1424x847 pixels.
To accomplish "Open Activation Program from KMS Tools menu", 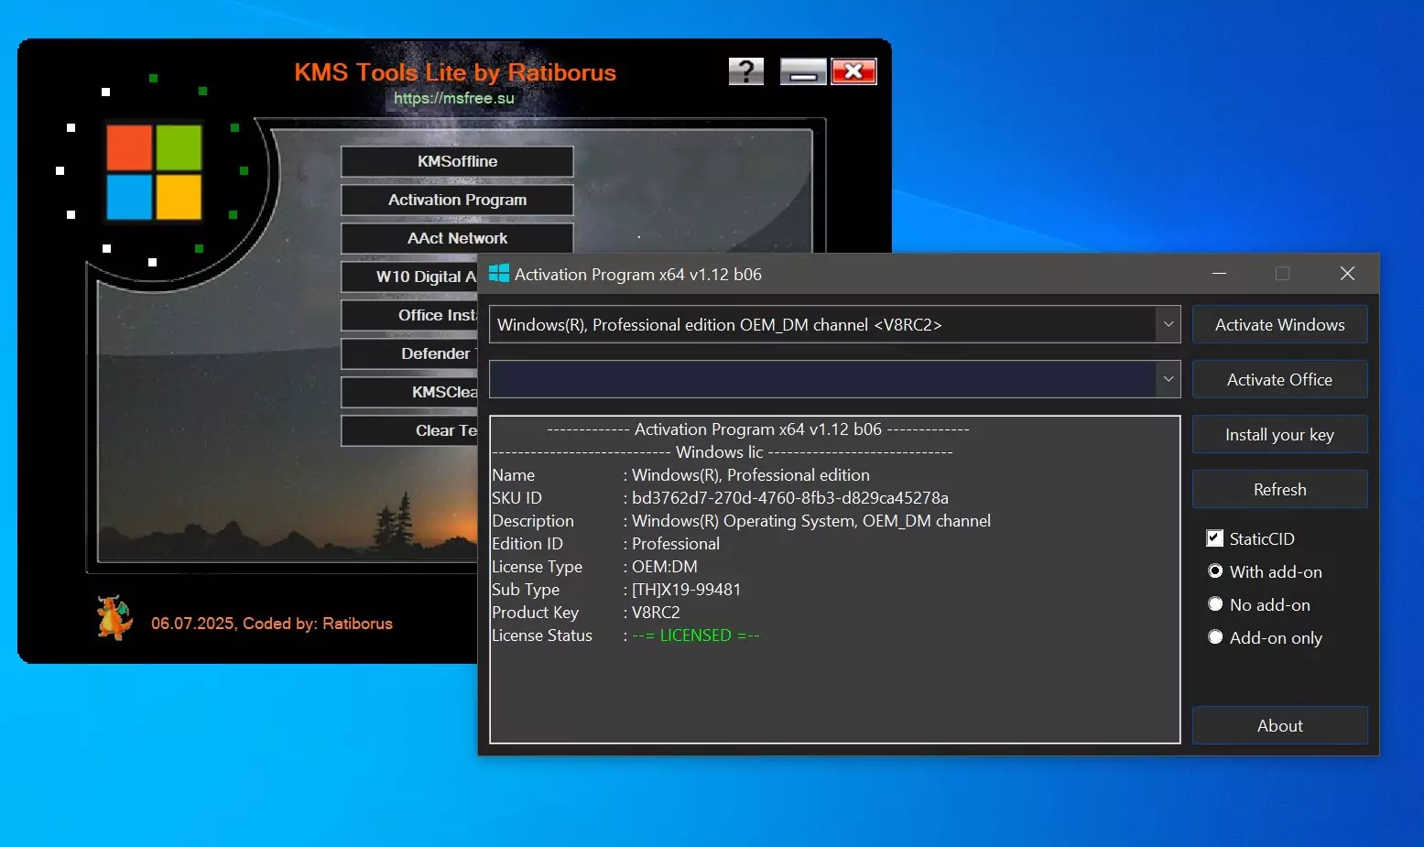I will (x=457, y=200).
